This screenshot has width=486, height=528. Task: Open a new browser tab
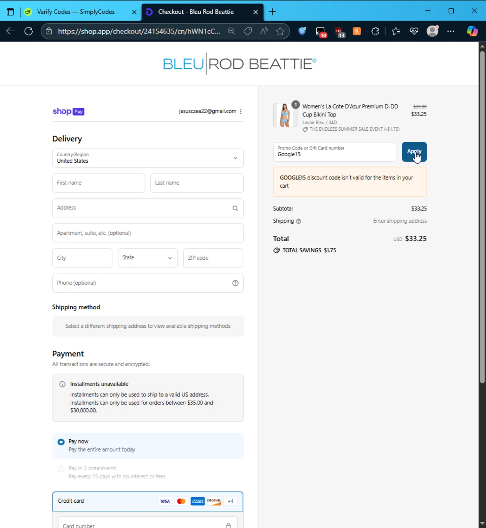coord(272,12)
